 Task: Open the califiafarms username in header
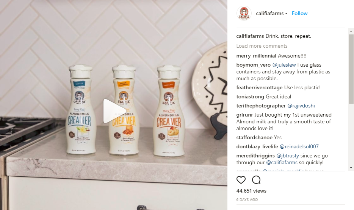point(269,14)
